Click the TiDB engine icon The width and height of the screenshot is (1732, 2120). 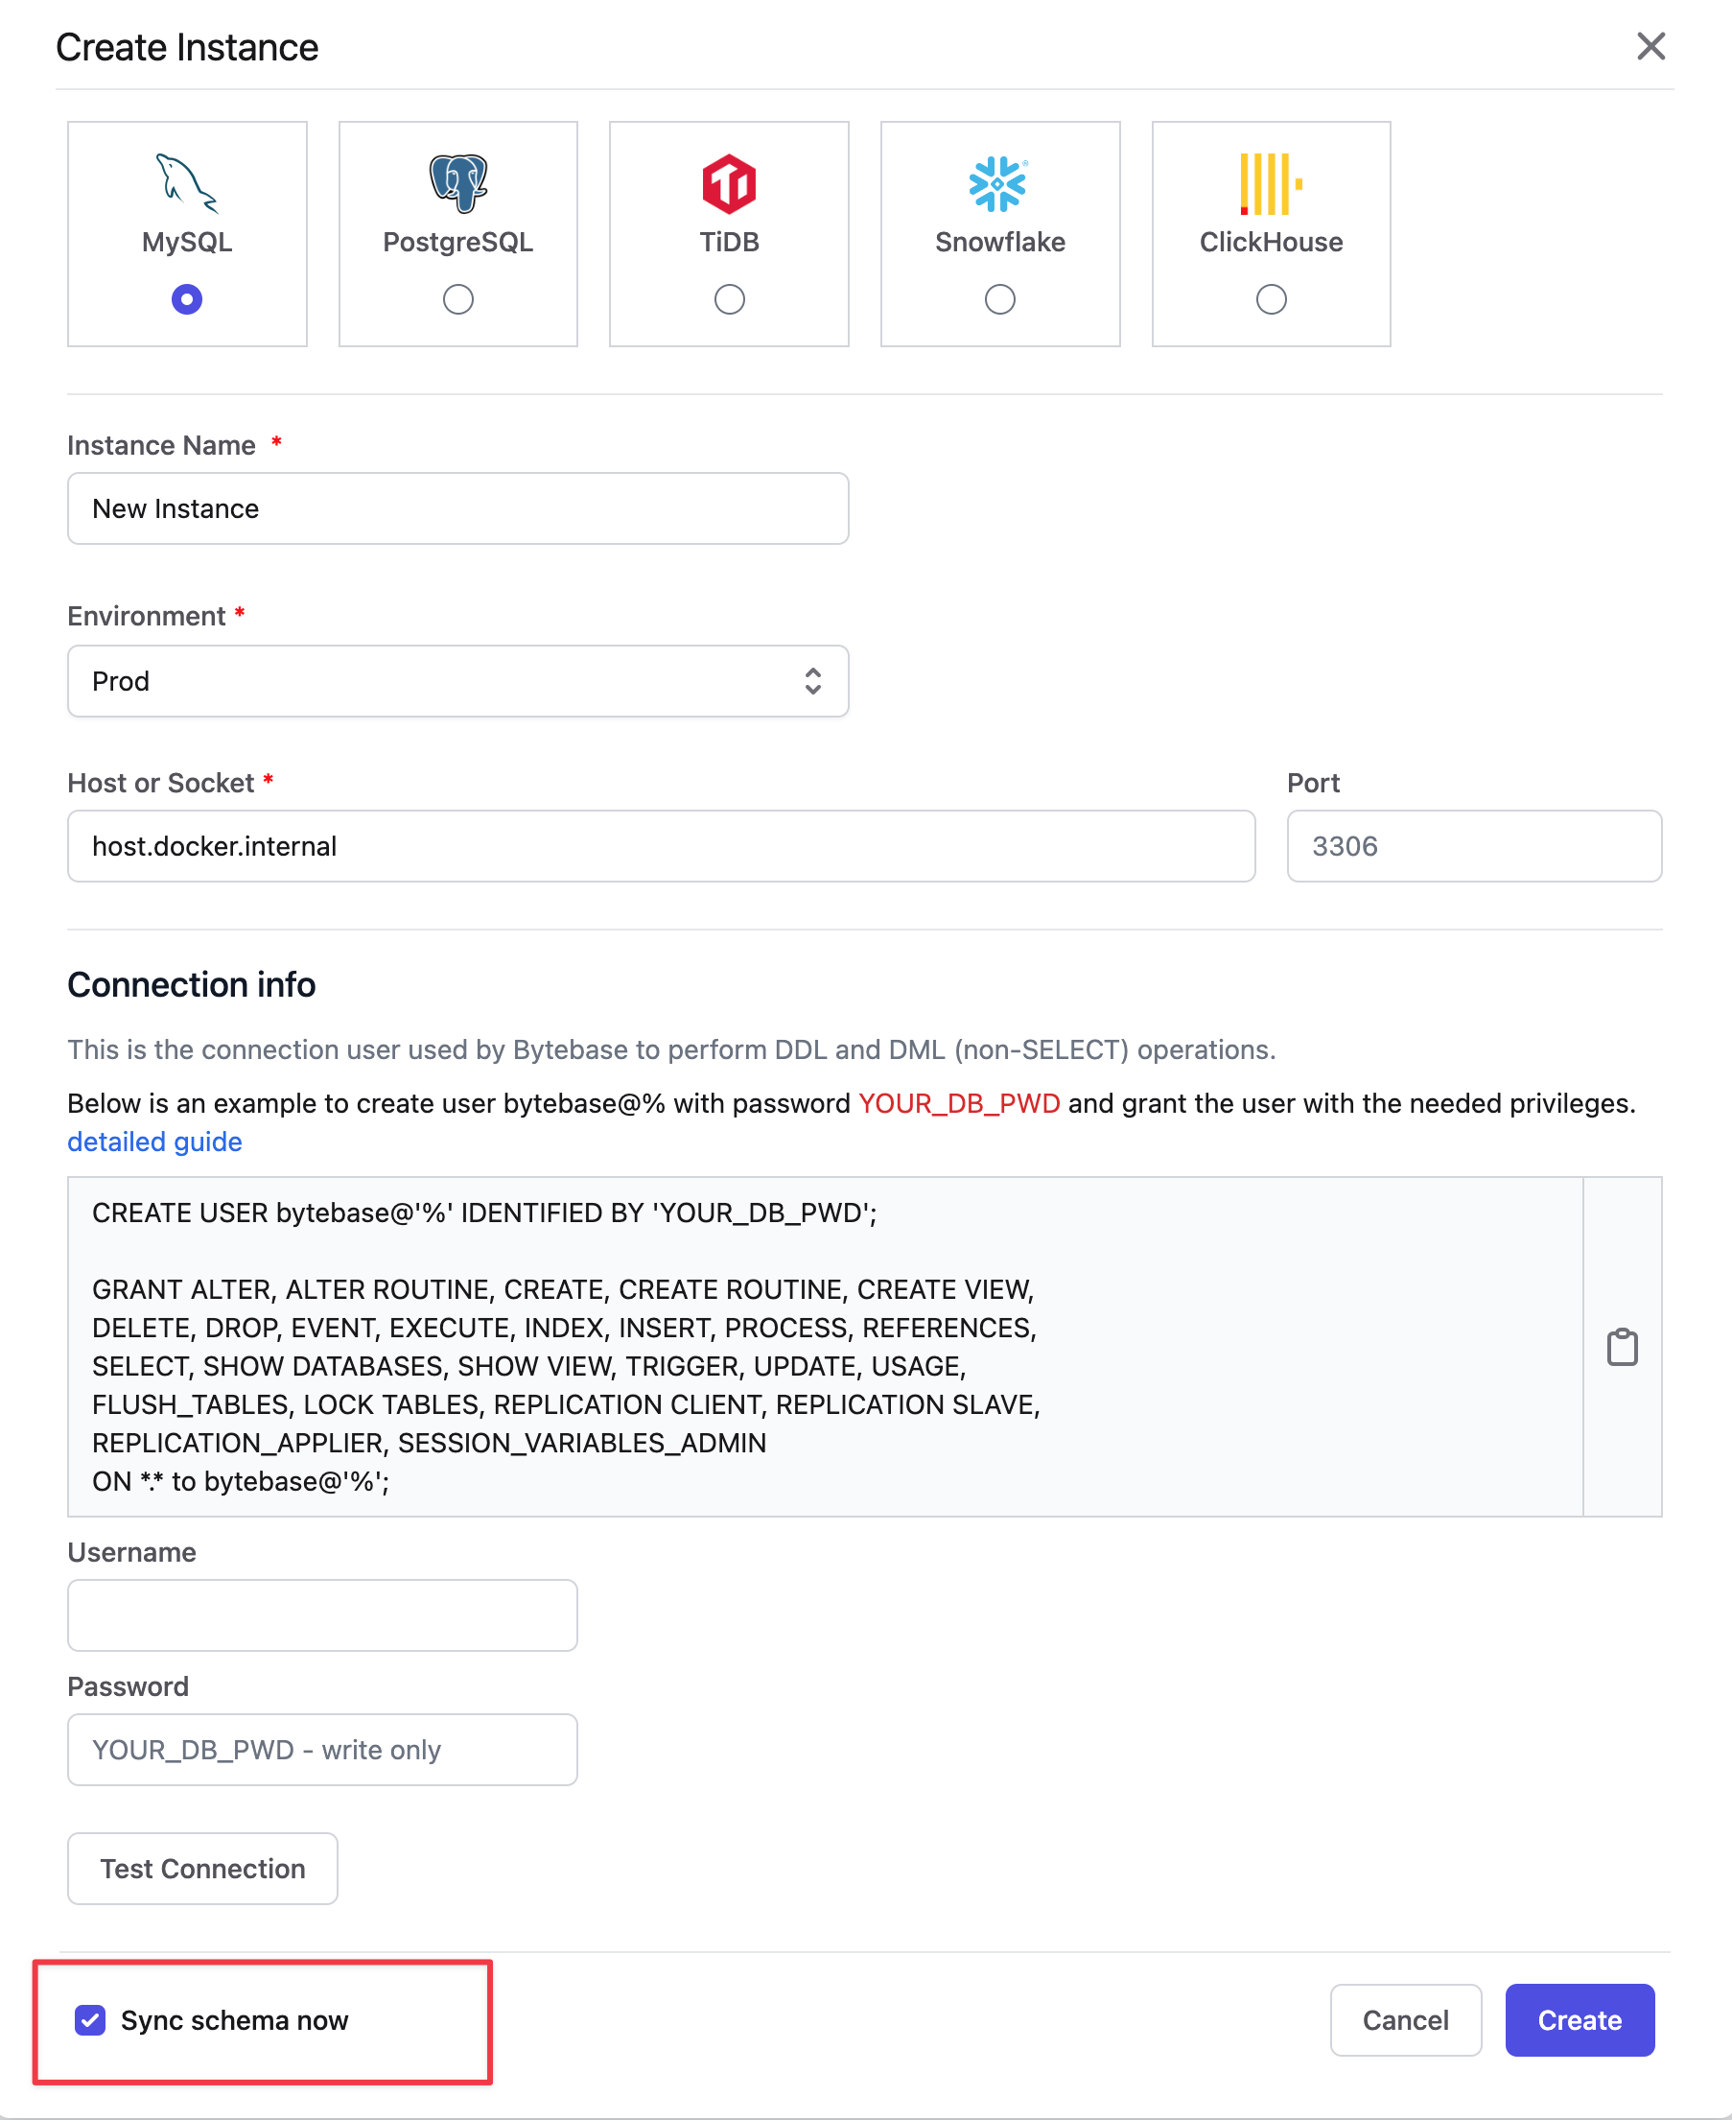[728, 186]
